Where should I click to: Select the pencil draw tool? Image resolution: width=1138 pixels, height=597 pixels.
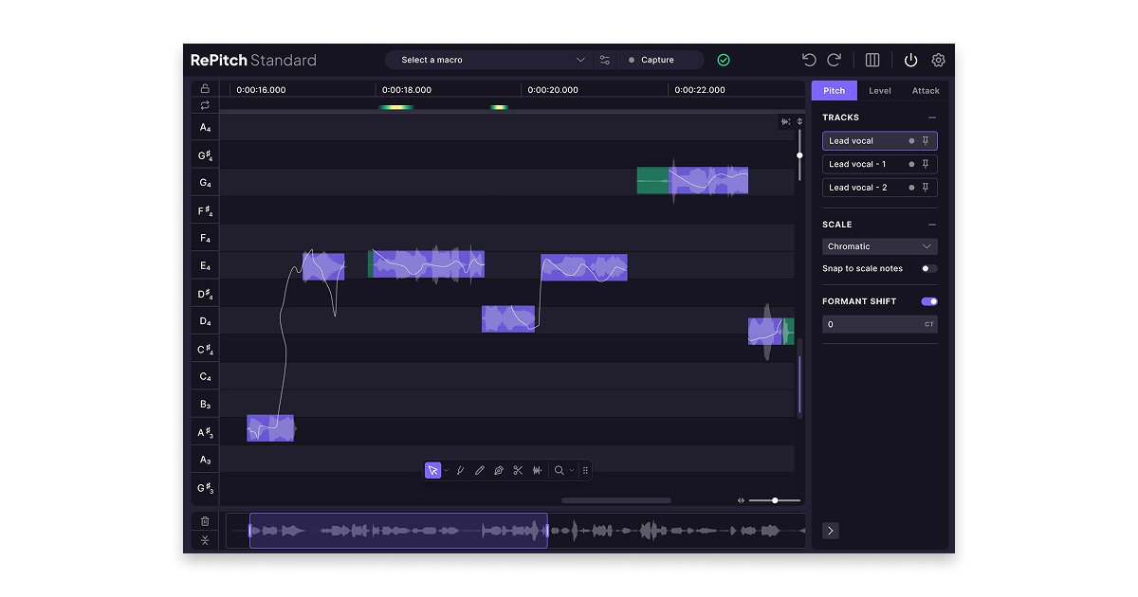click(x=480, y=470)
